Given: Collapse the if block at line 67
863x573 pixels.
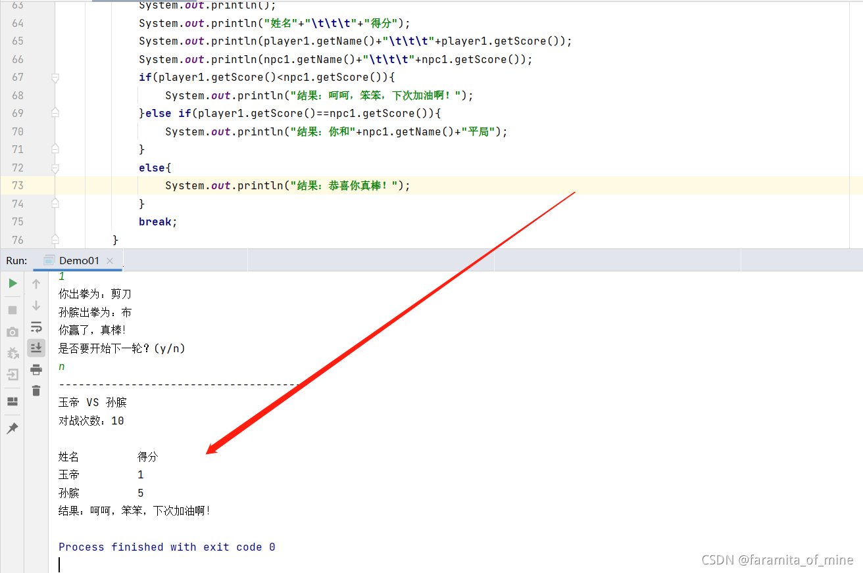Looking at the screenshot, I should (x=55, y=78).
